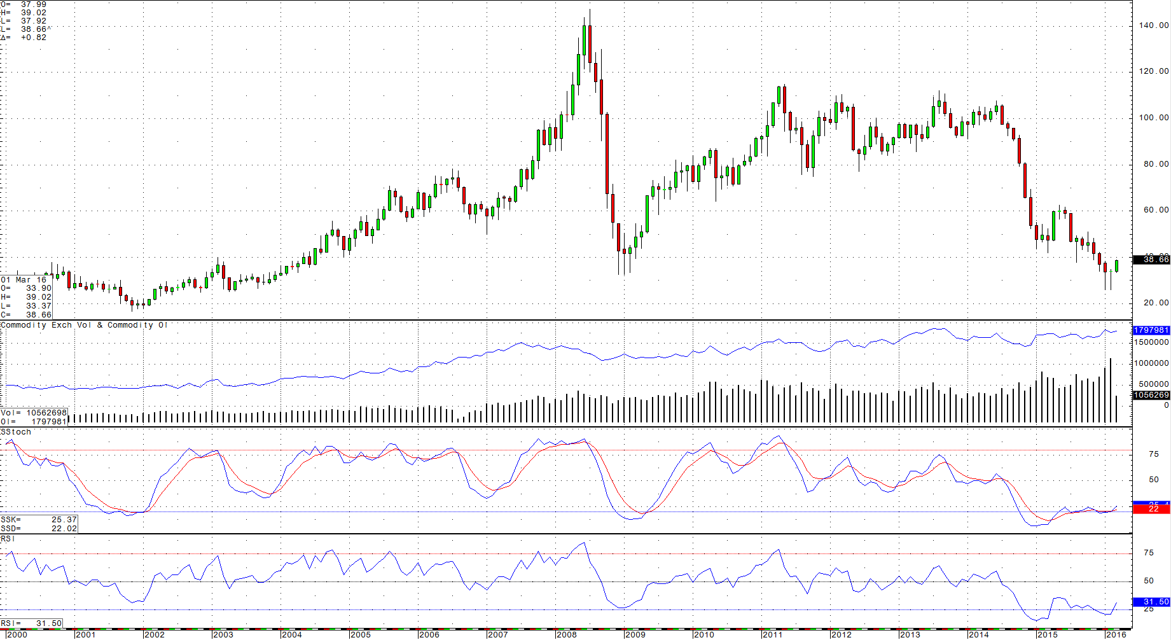Viewport: 1171px width, 640px height.
Task: Click the black 38.66 last-price tag on axis
Action: [1151, 260]
